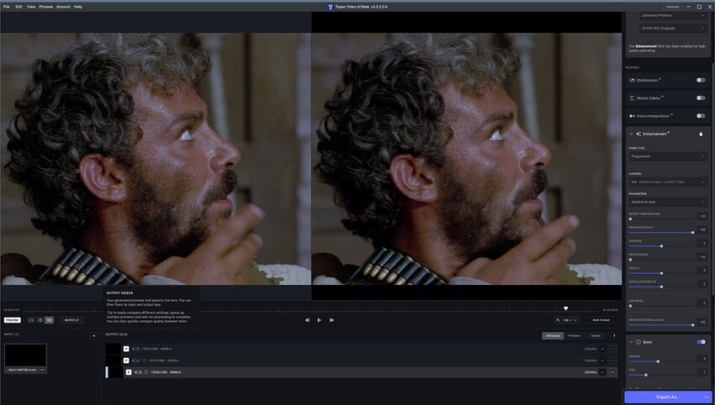This screenshot has width=715, height=405.
Task: Open the input video options menu
Action: tap(42, 370)
